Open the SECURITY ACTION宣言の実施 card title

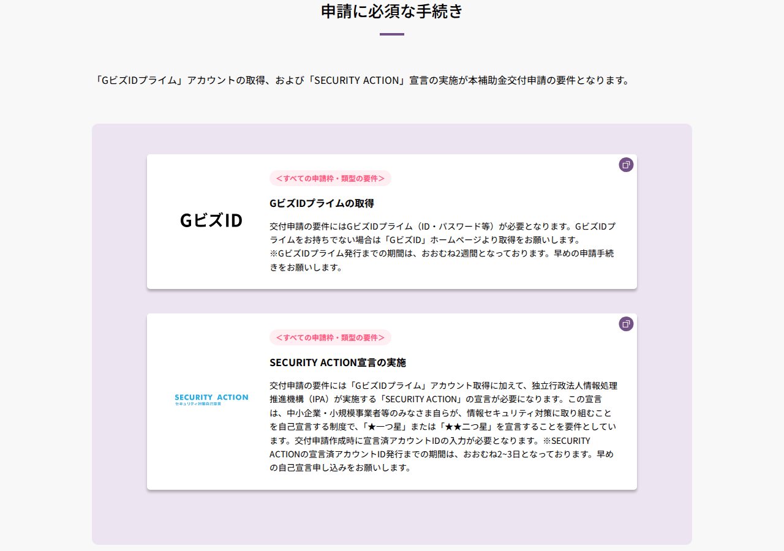337,362
